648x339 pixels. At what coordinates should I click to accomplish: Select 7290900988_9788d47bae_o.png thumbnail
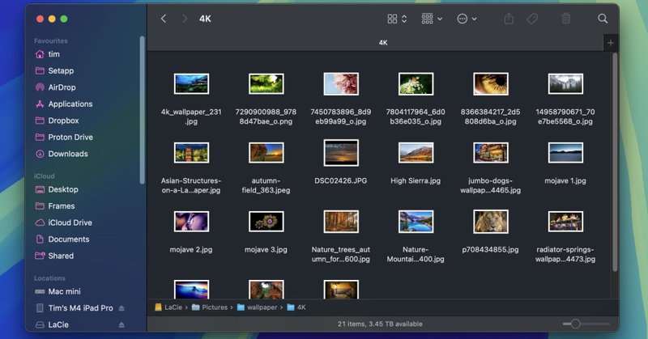[266, 84]
